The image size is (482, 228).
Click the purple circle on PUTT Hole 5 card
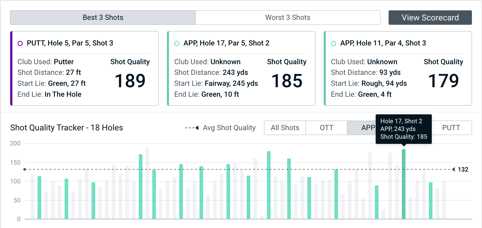point(20,43)
